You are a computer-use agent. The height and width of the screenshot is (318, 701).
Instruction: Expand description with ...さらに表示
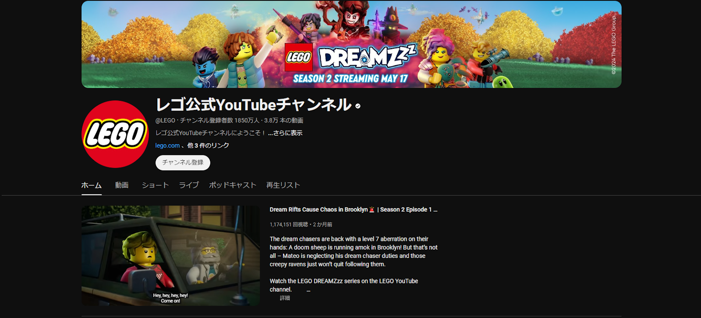point(285,133)
